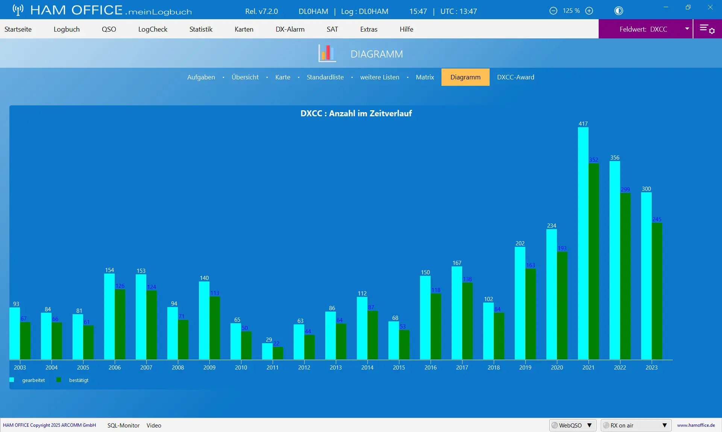The width and height of the screenshot is (722, 432).
Task: Click the 2023 gearbeitet bar labeled 300
Action: 646,276
